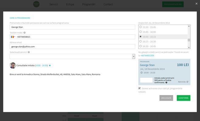The image size is (200, 121).
Task: Click the green CONFIRMĂ button
Action: click(184, 98)
